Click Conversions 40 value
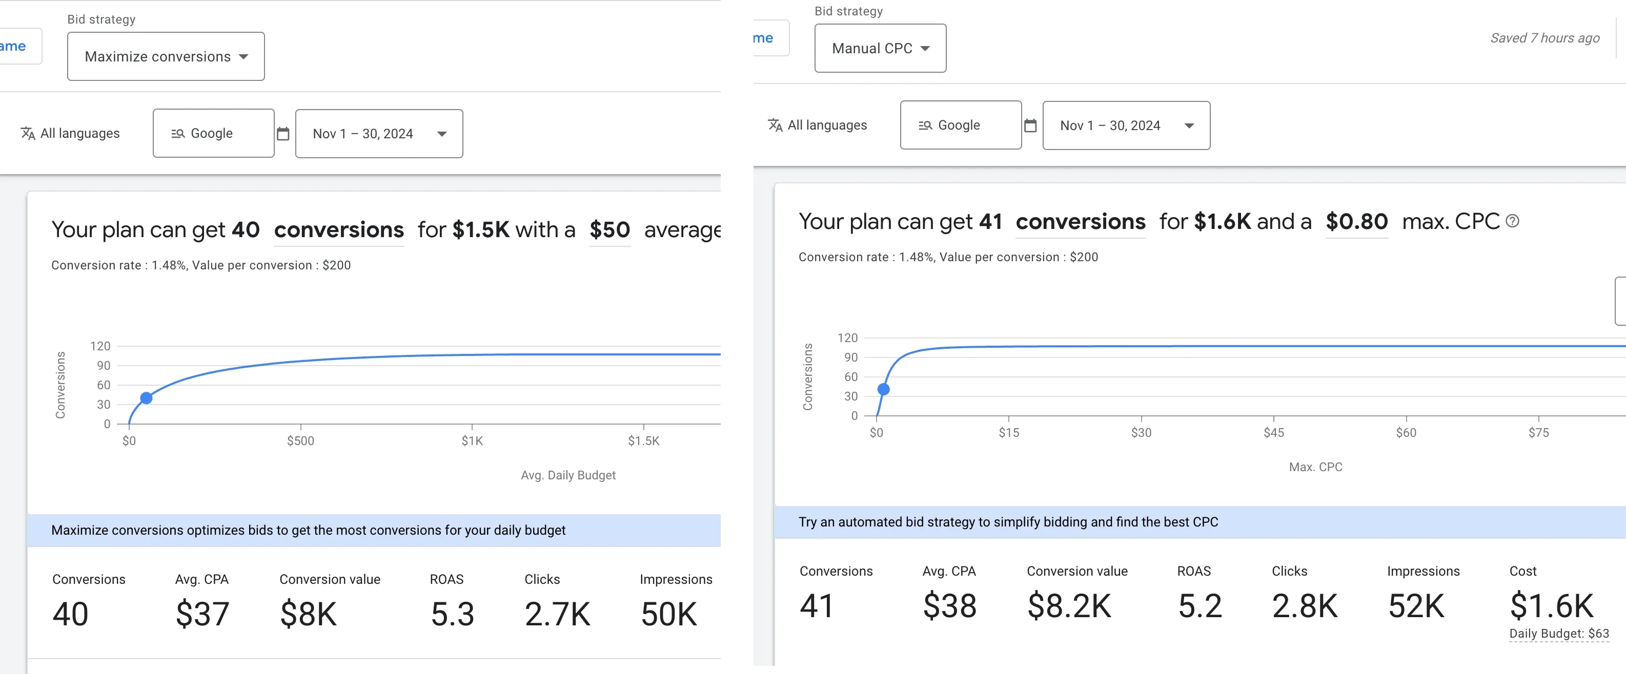The image size is (1626, 674). click(70, 614)
